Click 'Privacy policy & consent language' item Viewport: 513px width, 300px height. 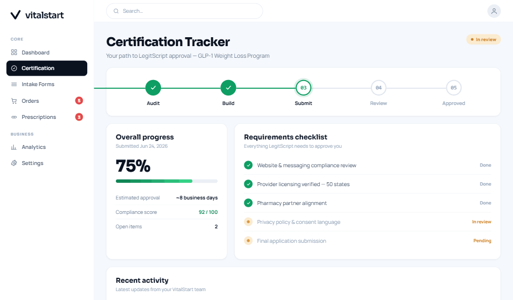(x=299, y=222)
